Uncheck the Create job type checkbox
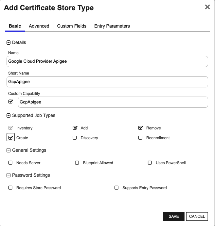Image resolution: width=215 pixels, height=226 pixels. [x=10, y=138]
